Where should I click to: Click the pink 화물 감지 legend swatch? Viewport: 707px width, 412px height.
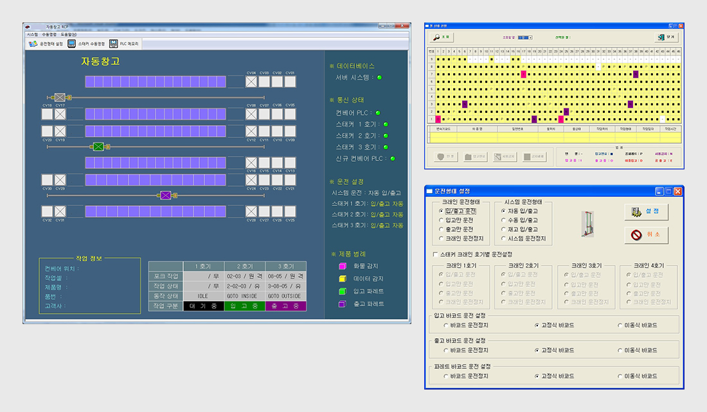point(341,266)
